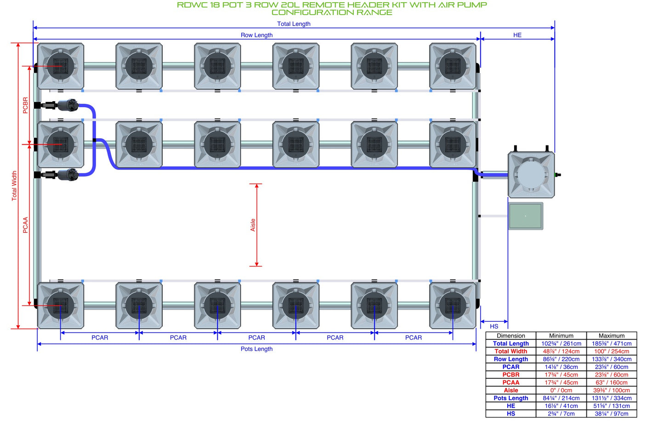Screen dimensions: 664x428
Task: Click the 'PCAR' row name in the table
Action: pyautogui.click(x=511, y=367)
